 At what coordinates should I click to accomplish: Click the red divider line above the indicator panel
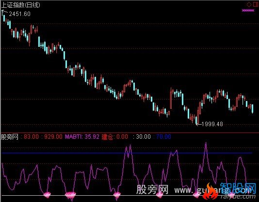coord(129,132)
